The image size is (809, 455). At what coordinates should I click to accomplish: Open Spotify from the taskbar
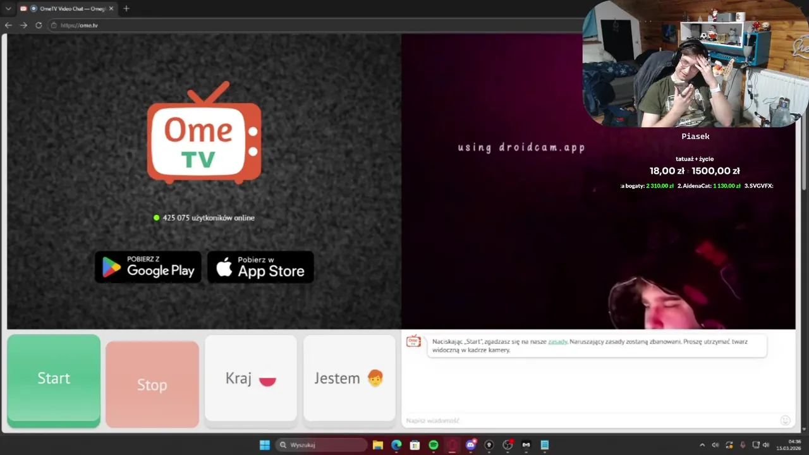[434, 445]
